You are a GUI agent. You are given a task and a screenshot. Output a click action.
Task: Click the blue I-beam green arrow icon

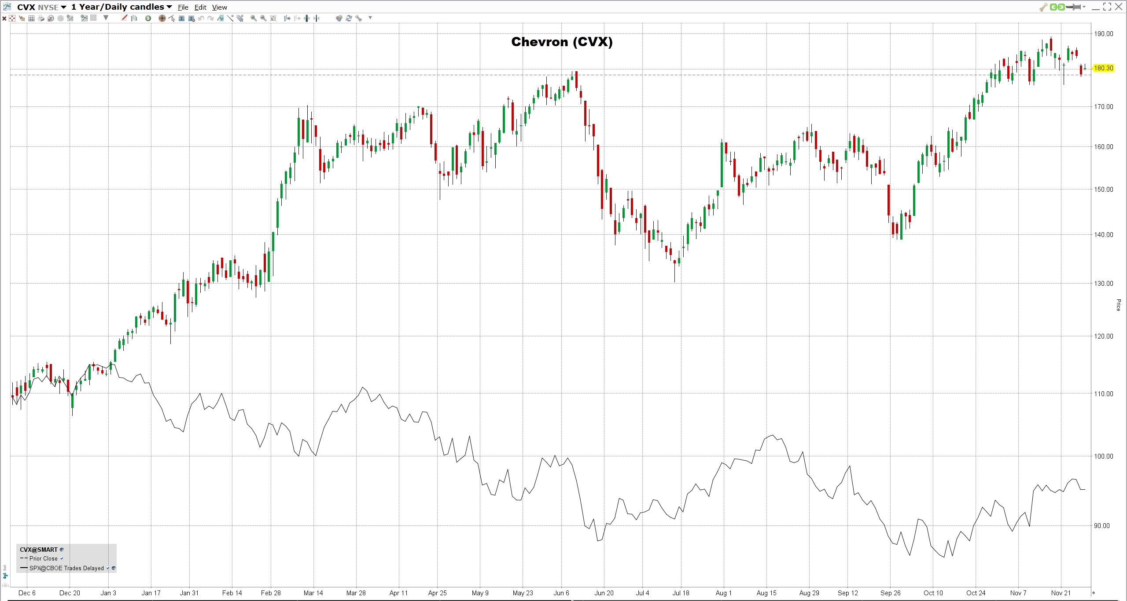click(x=5, y=576)
